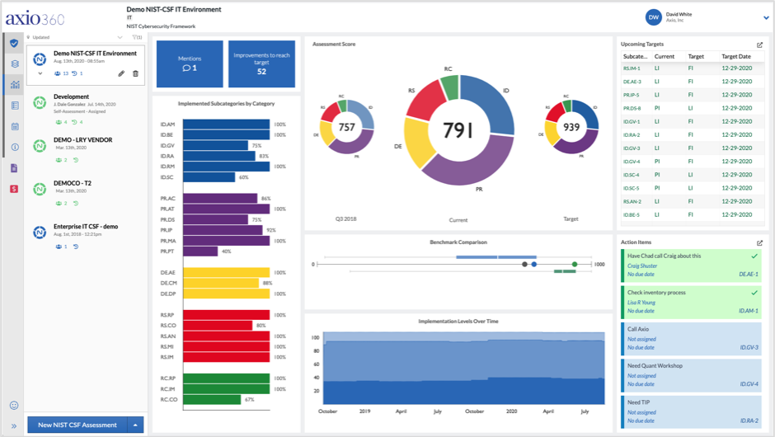Open the shield icon in the left sidebar
Screen dimensions: 775x437
pyautogui.click(x=14, y=43)
